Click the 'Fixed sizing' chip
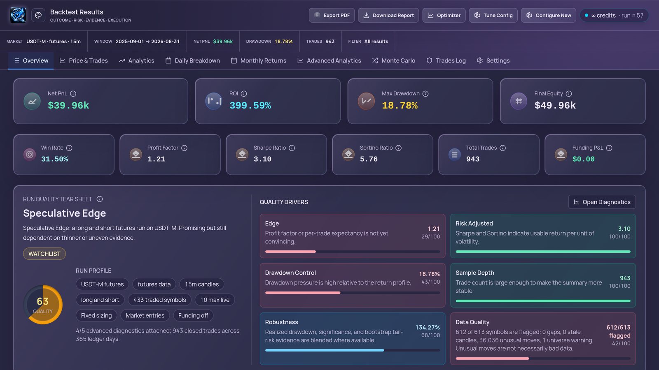 coord(96,315)
